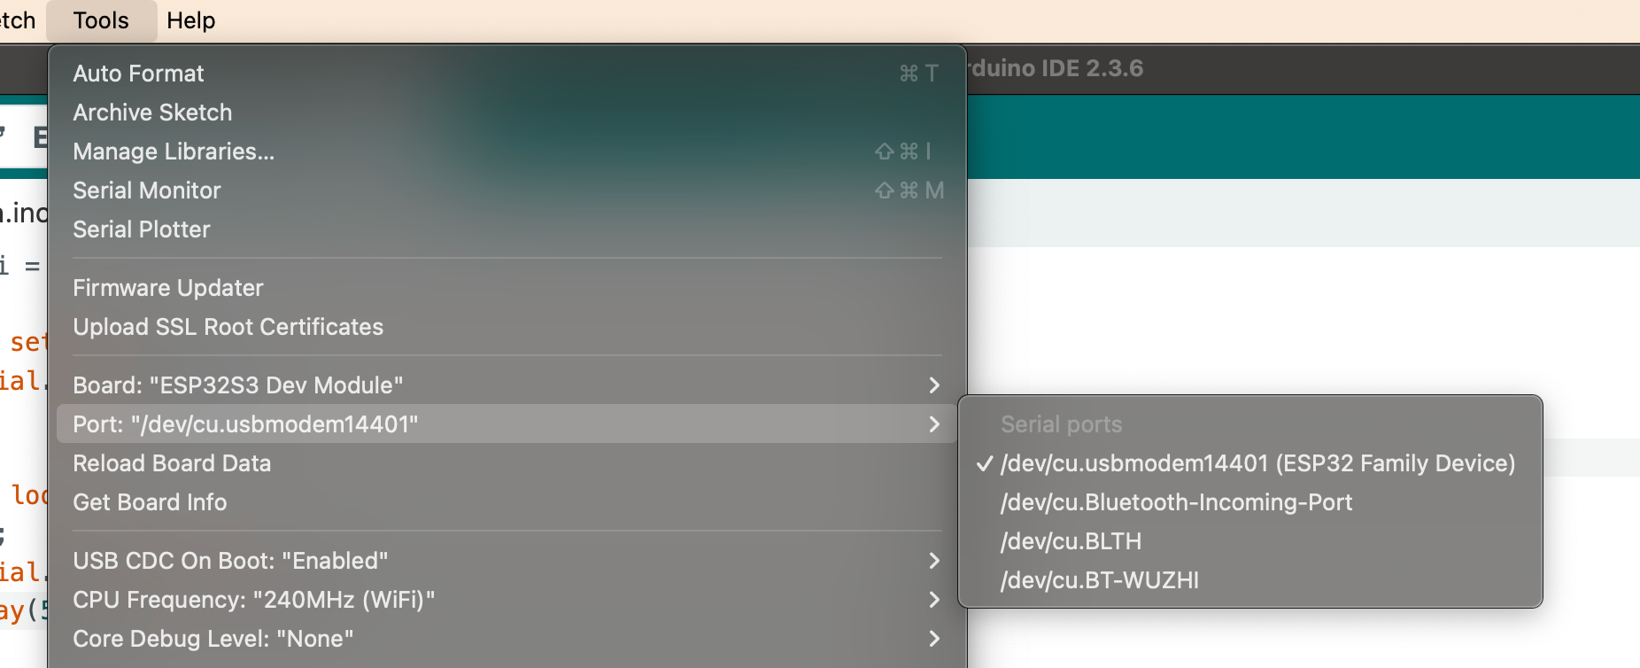Expand the Port usbmodem14401 submenu arrow

933,424
